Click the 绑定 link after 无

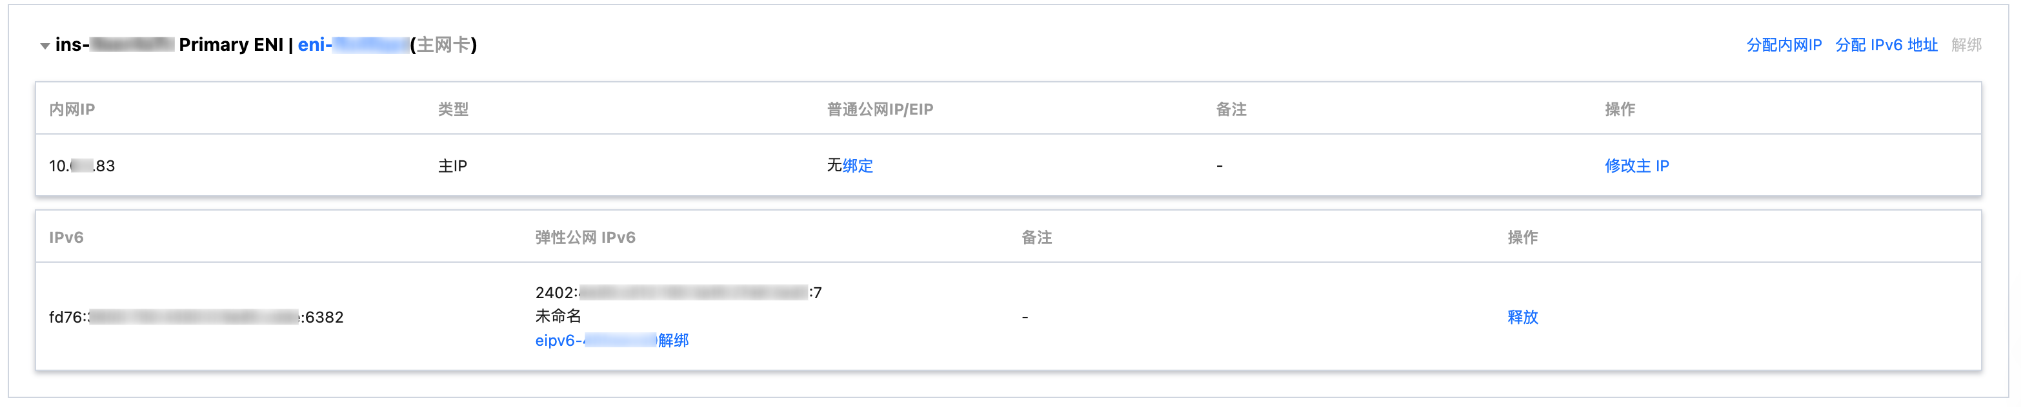click(858, 166)
